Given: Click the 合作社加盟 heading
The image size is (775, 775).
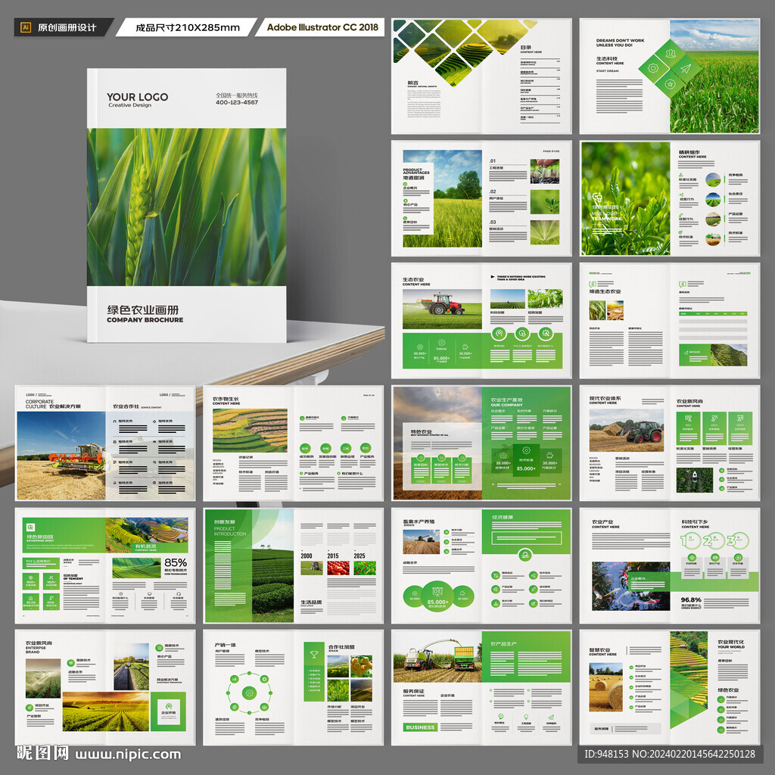Looking at the screenshot, I should 341,646.
